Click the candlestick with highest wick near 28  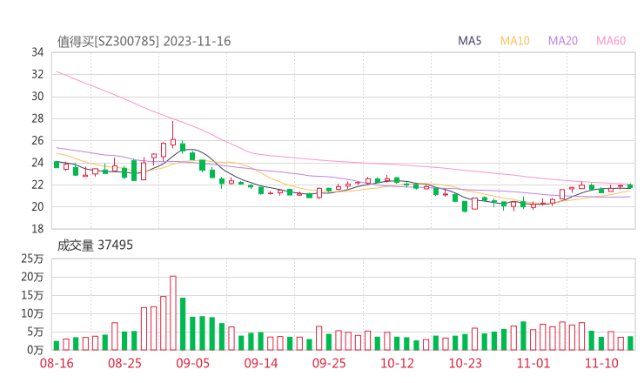coord(173,134)
